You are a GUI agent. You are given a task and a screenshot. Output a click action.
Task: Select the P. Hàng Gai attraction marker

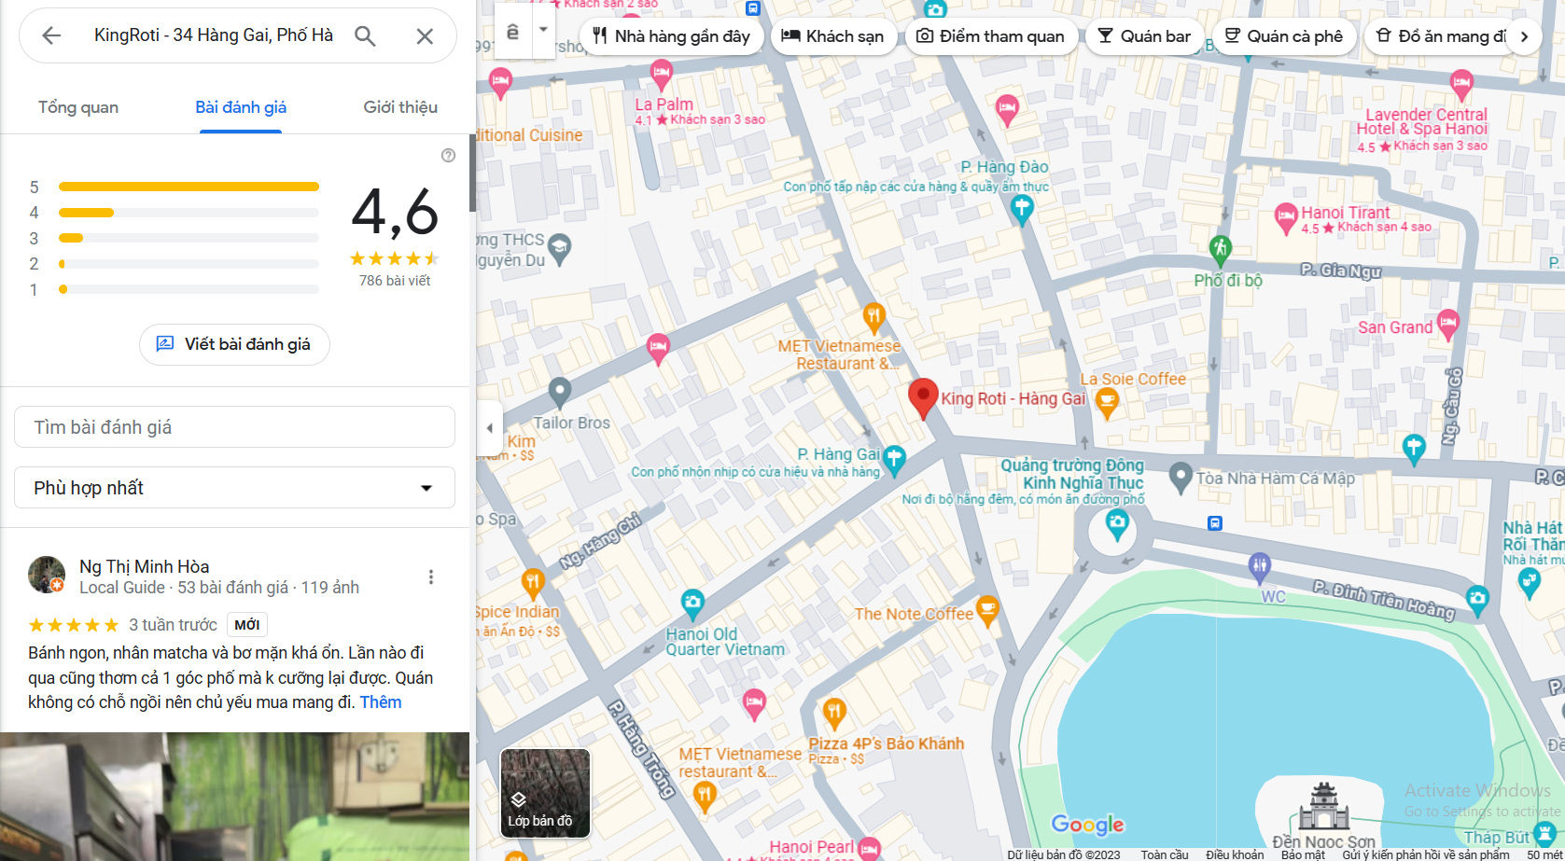[x=894, y=460]
